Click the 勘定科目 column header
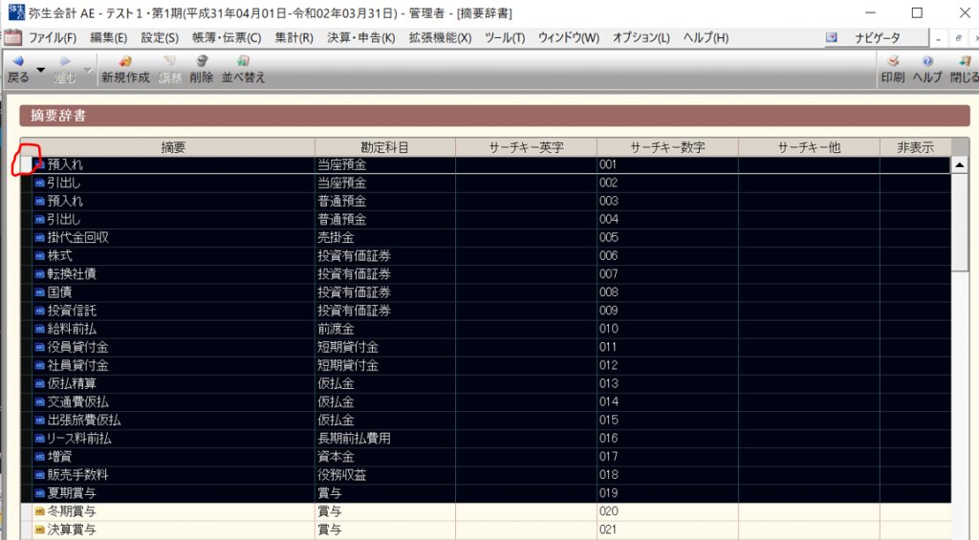 tap(384, 147)
